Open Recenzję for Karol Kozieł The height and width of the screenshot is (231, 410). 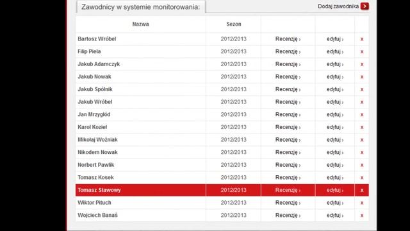[288, 127]
